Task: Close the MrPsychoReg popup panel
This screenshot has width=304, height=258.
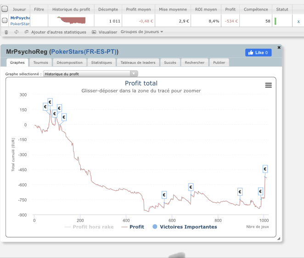Action: coord(279,47)
